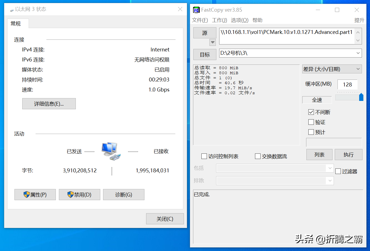Click the 目标 destination button
Screen dimensions: 370x251
pyautogui.click(x=205, y=55)
